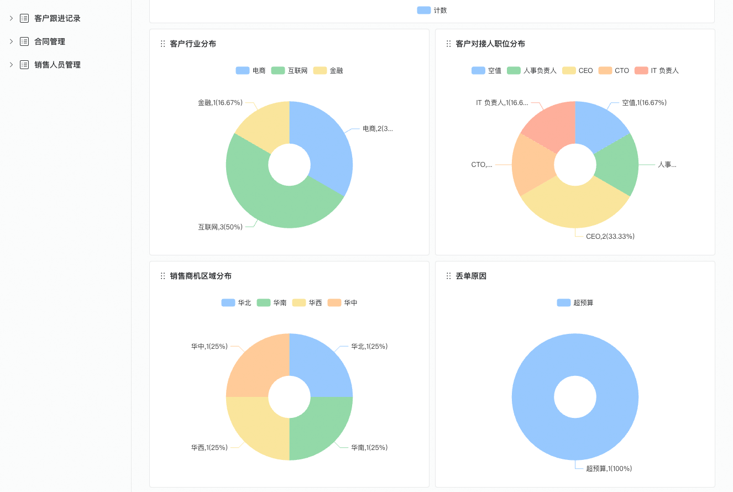Click drag handle icon of 销售商机区域分布 card

163,276
